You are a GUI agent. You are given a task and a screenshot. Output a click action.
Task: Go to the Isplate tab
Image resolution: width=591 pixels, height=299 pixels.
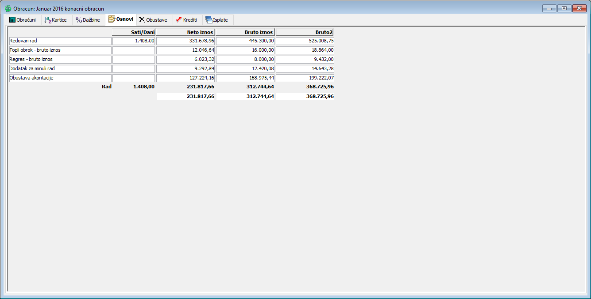point(217,20)
